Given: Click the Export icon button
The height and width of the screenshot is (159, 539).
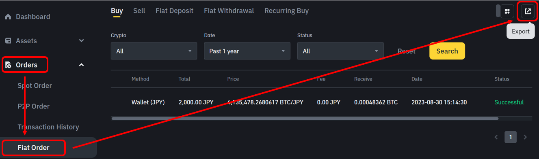Looking at the screenshot, I should pos(528,11).
